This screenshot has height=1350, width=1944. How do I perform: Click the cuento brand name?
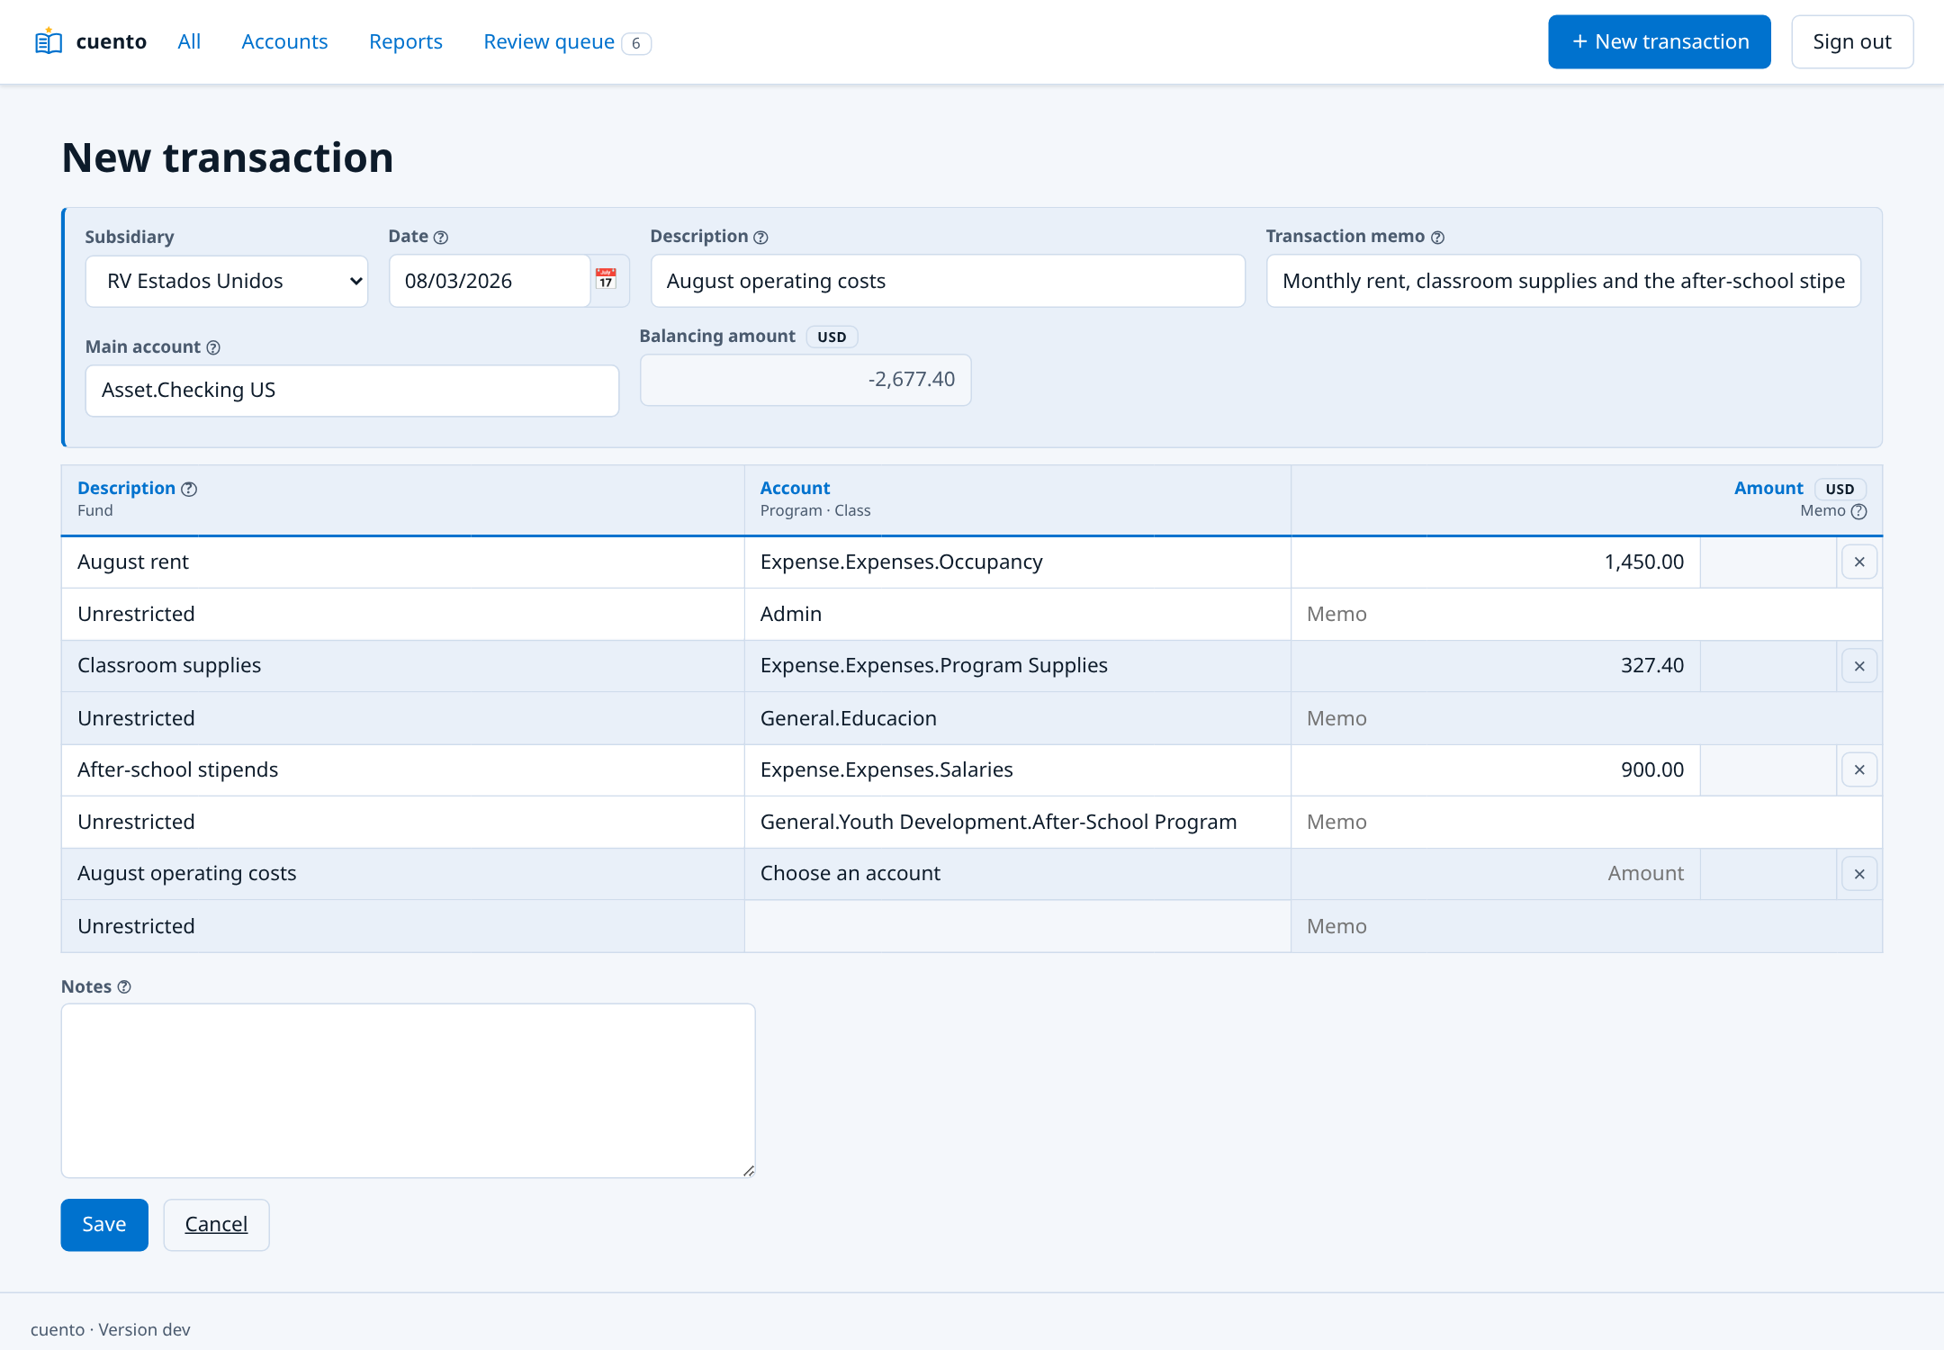point(112,41)
